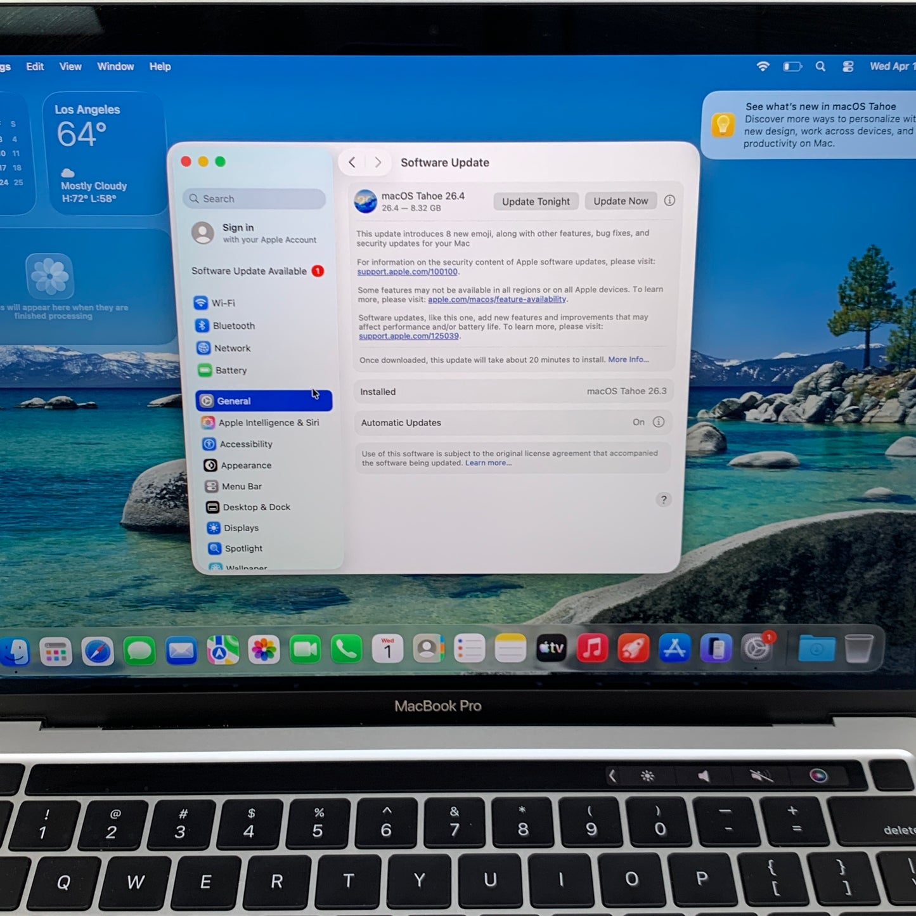
Task: Turn off Automatic Updates
Action: (638, 422)
